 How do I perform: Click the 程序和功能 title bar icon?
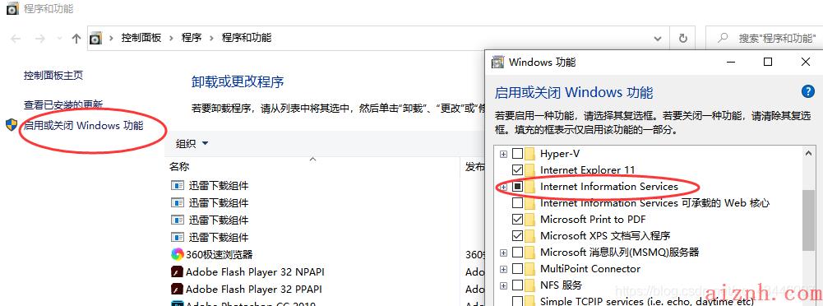12,9
